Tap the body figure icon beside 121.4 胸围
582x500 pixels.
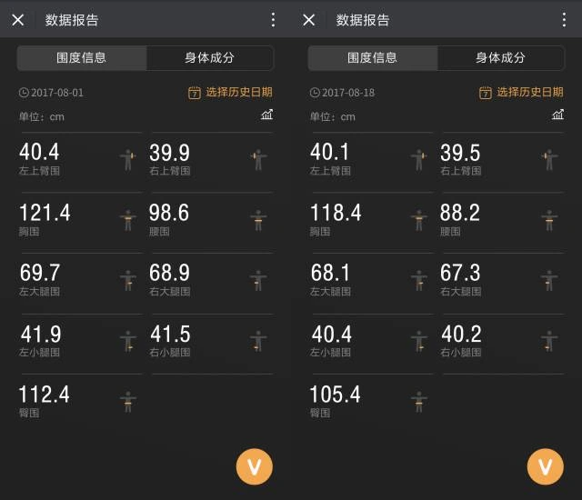coord(128,219)
